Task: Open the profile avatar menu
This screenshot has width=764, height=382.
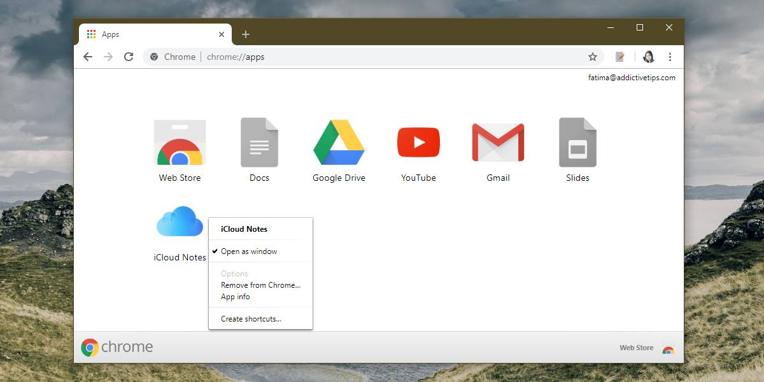Action: 649,57
